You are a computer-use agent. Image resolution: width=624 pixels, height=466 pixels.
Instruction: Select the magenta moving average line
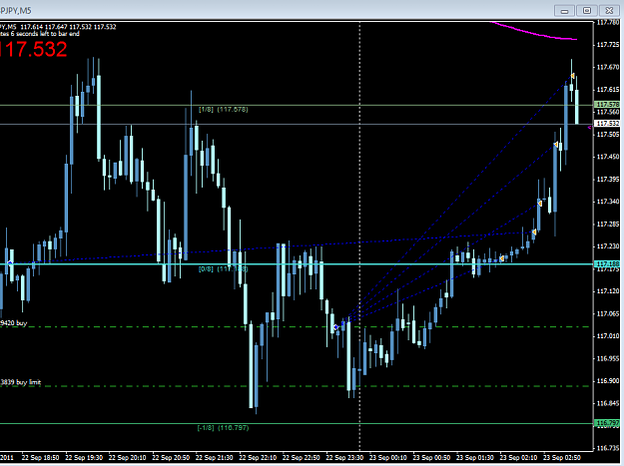[533, 32]
